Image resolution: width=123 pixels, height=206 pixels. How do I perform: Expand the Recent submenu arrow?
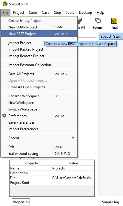click(x=73, y=138)
